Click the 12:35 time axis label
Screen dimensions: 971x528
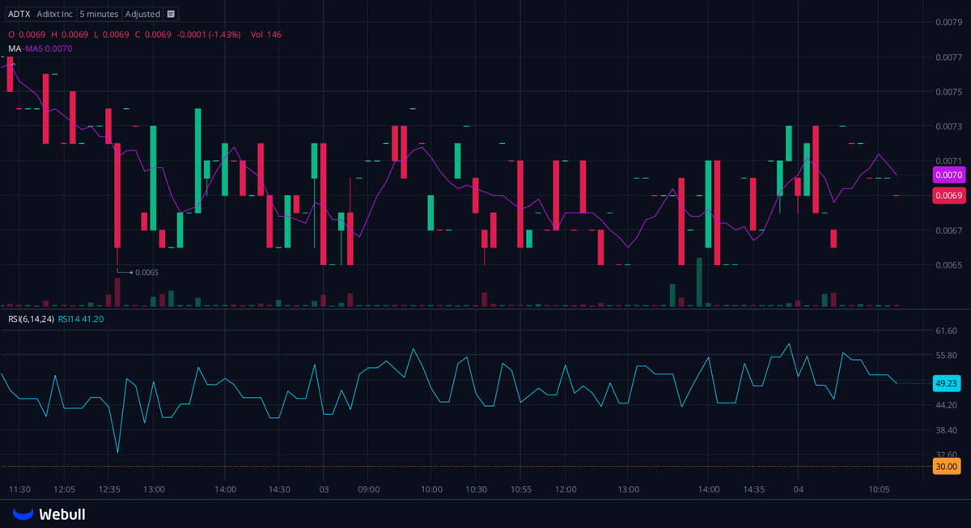(109, 489)
